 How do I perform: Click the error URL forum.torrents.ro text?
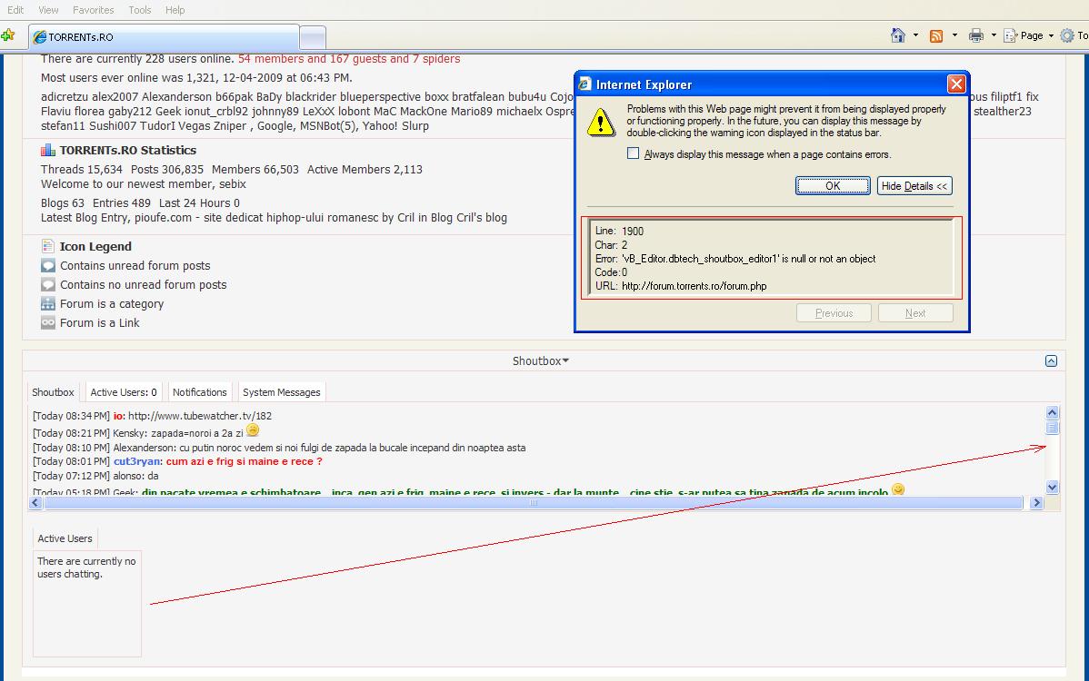[694, 286]
